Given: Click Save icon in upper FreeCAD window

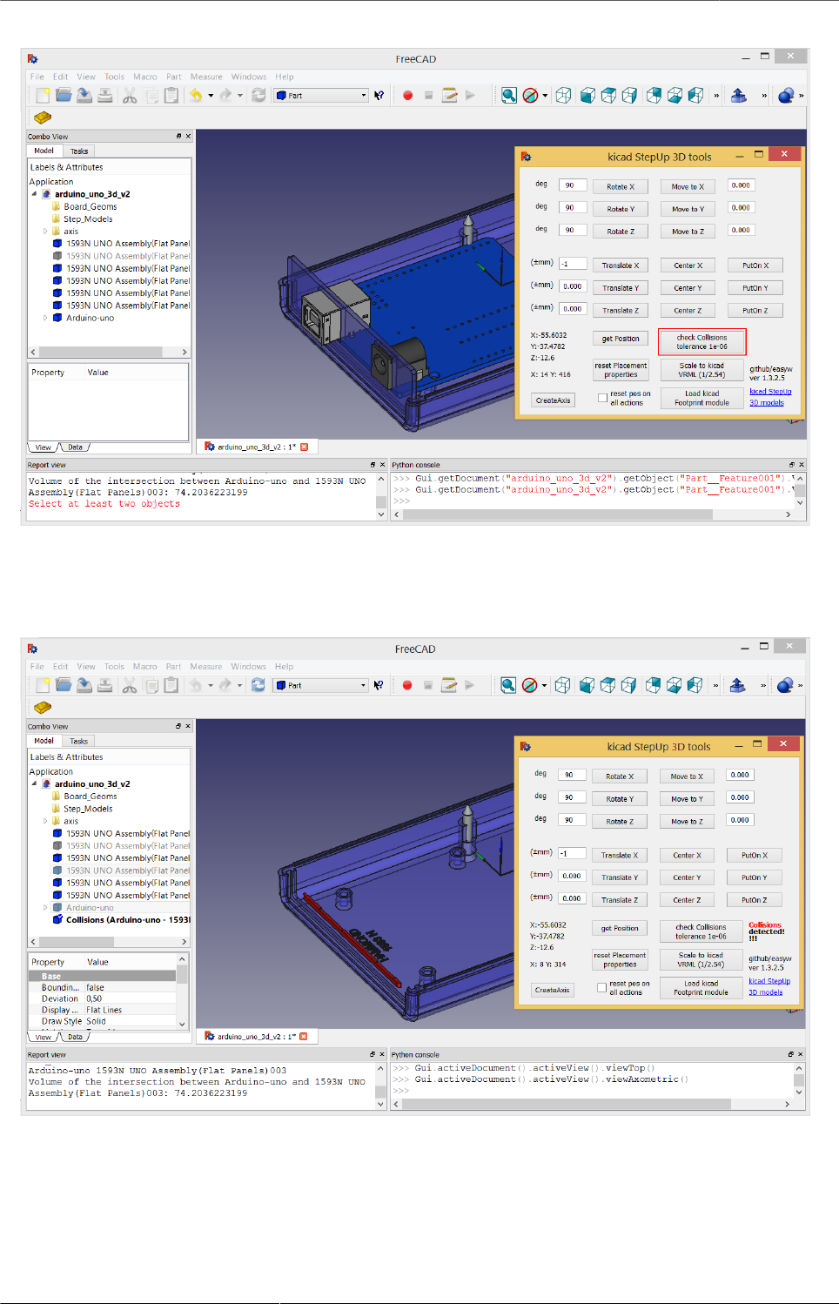Looking at the screenshot, I should 84,96.
